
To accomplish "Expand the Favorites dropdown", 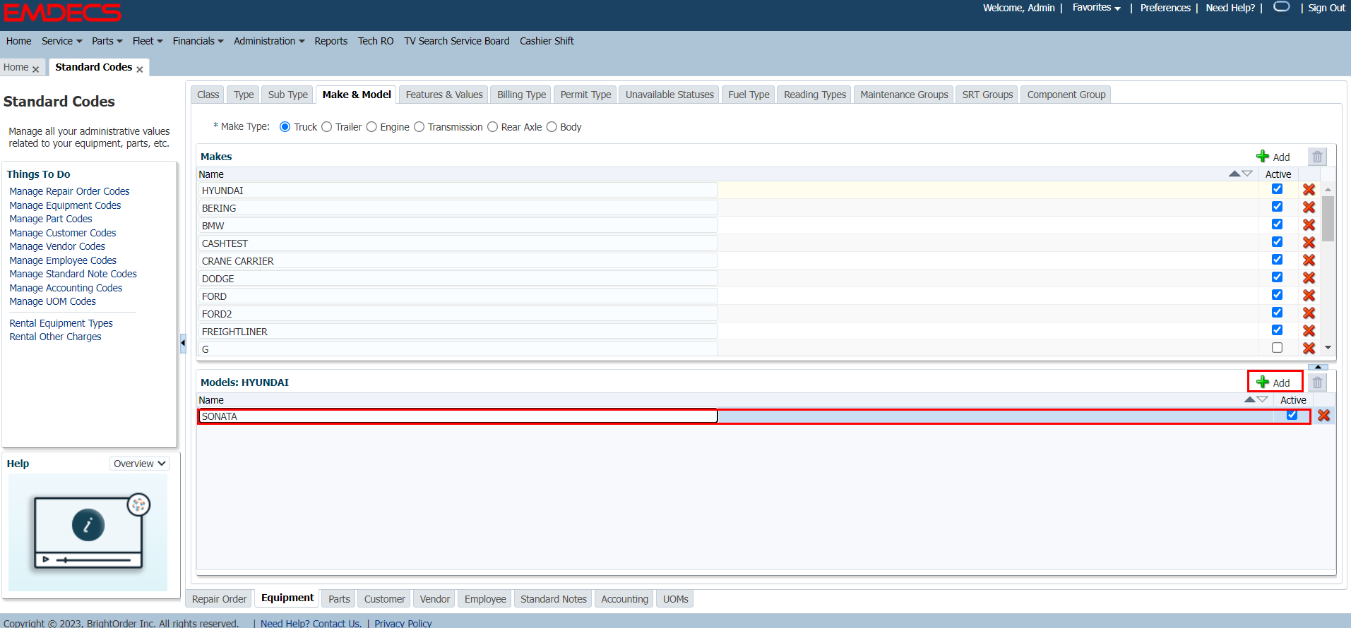I will coord(1096,8).
